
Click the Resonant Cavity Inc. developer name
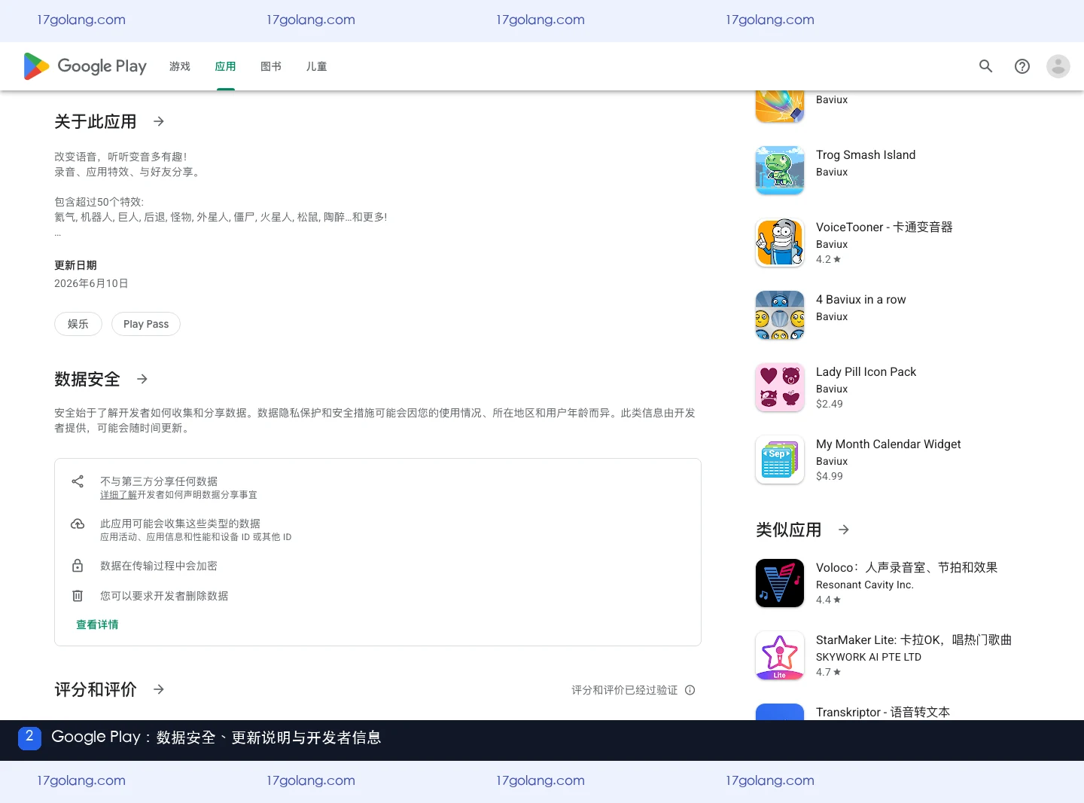coord(865,585)
